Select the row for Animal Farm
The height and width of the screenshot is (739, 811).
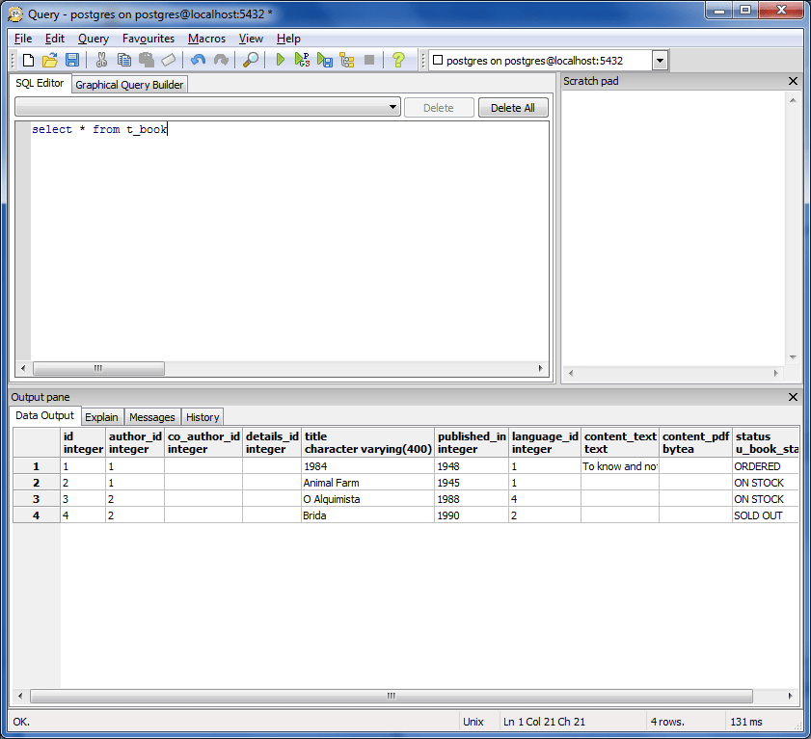(36, 482)
